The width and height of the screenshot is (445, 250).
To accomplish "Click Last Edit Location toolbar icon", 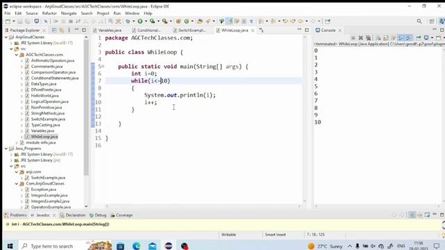I will [285, 22].
